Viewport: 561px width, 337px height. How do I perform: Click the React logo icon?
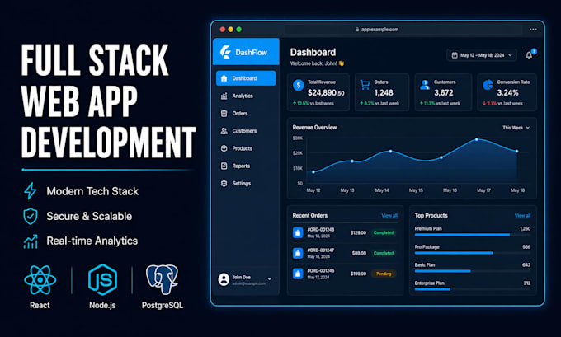click(40, 280)
